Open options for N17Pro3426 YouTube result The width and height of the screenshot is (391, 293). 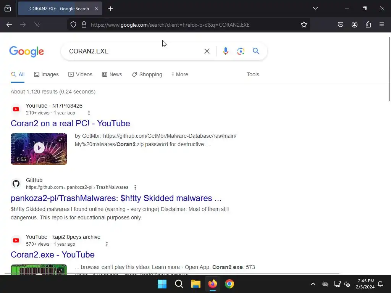89,113
